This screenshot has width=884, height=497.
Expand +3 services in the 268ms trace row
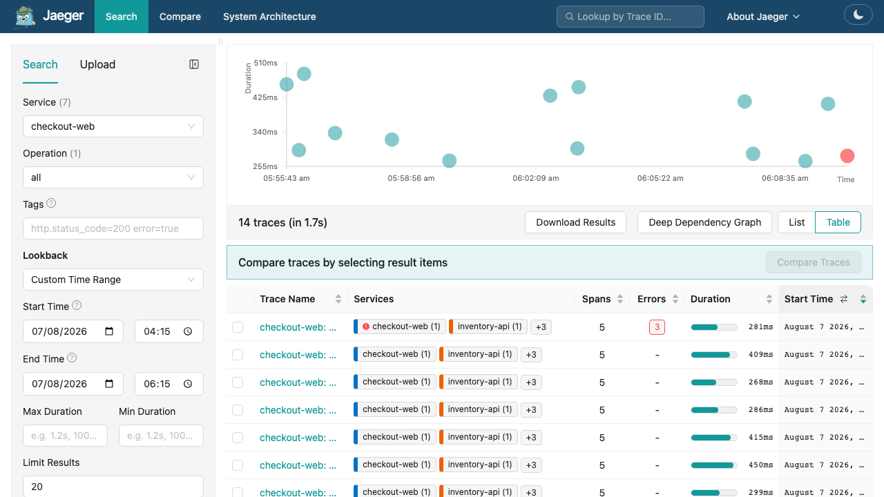(531, 382)
